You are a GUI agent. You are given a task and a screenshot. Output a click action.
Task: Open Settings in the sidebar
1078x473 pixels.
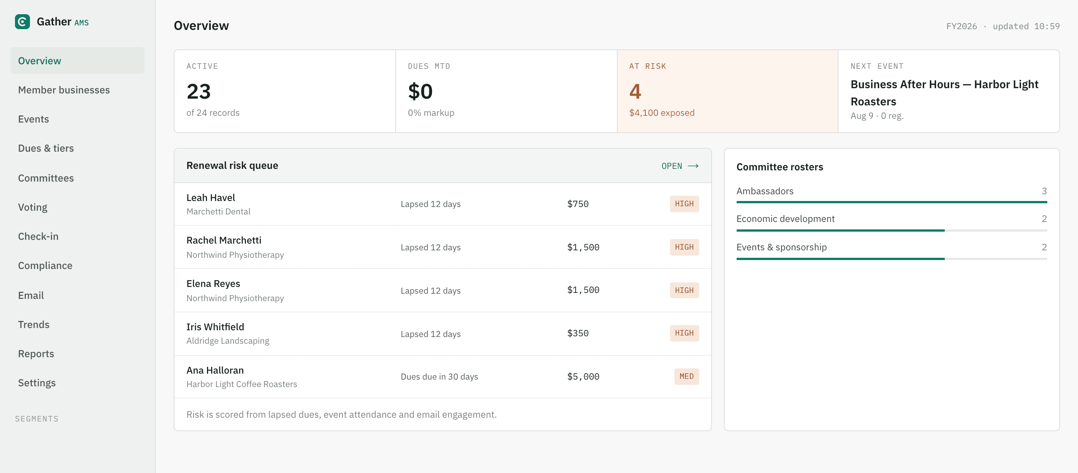77,383
